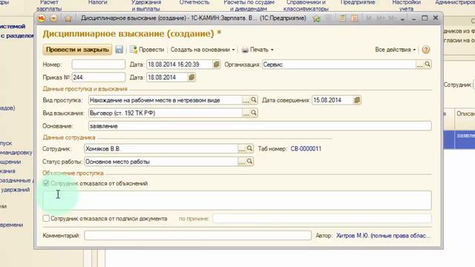Click the ellipsis select button for Организация

[x=419, y=65]
